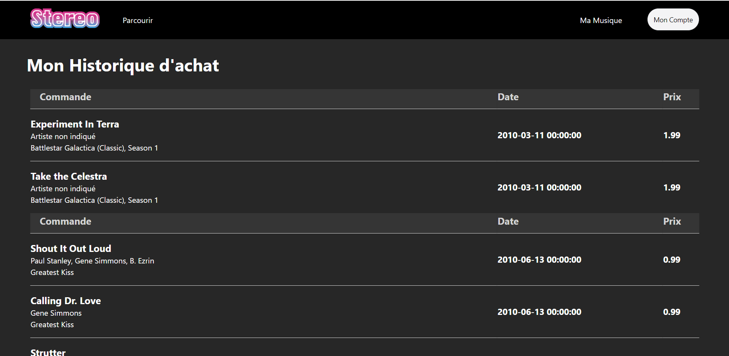Select the track Experiment In Terra
729x356 pixels.
click(75, 124)
